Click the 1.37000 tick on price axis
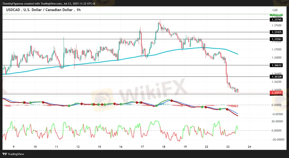This screenshot has width=289, height=158. (x=277, y=50)
